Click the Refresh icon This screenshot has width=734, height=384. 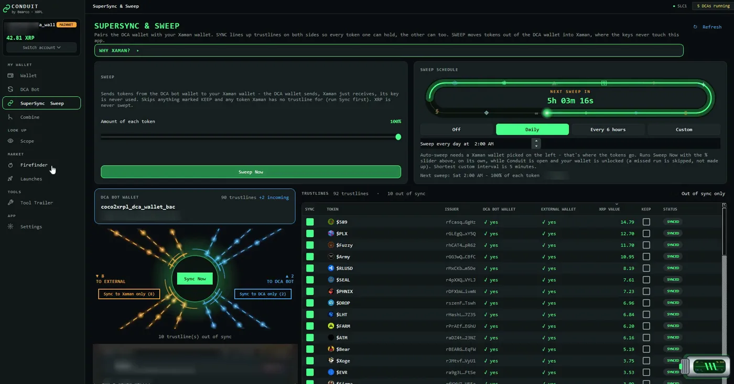pos(695,27)
